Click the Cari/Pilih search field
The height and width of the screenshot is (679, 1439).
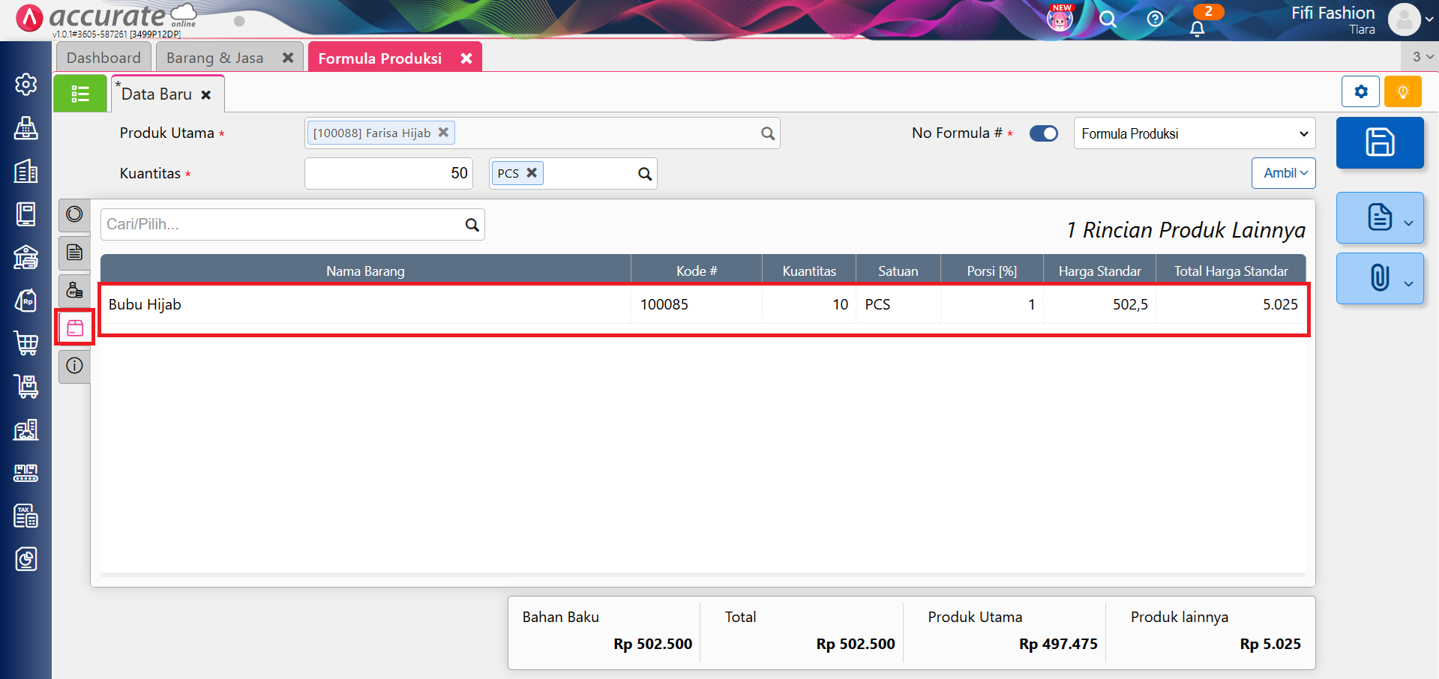[x=282, y=224]
